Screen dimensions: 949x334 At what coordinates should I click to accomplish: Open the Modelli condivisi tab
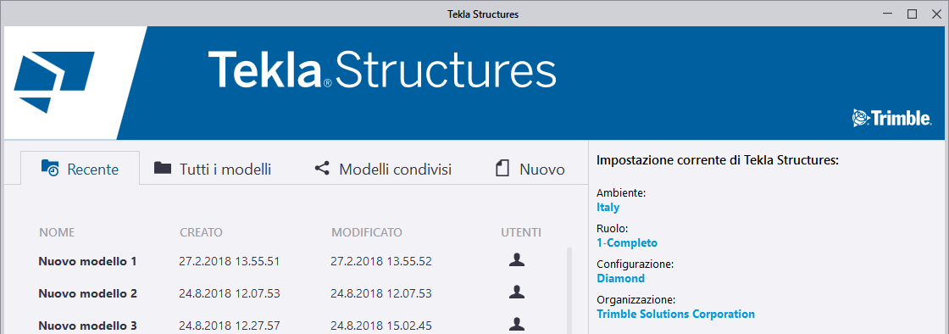(x=383, y=169)
